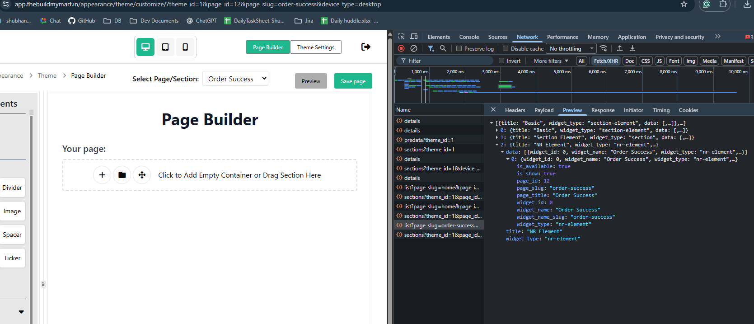Viewport: 754px width, 324px height.
Task: Check the Invert filter checkbox
Action: click(x=501, y=61)
